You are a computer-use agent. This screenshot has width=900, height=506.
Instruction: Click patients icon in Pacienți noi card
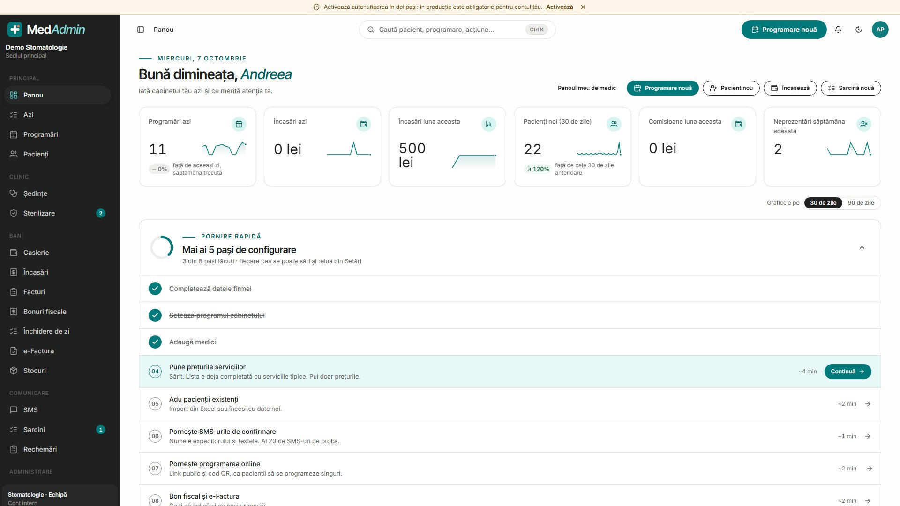(x=614, y=124)
